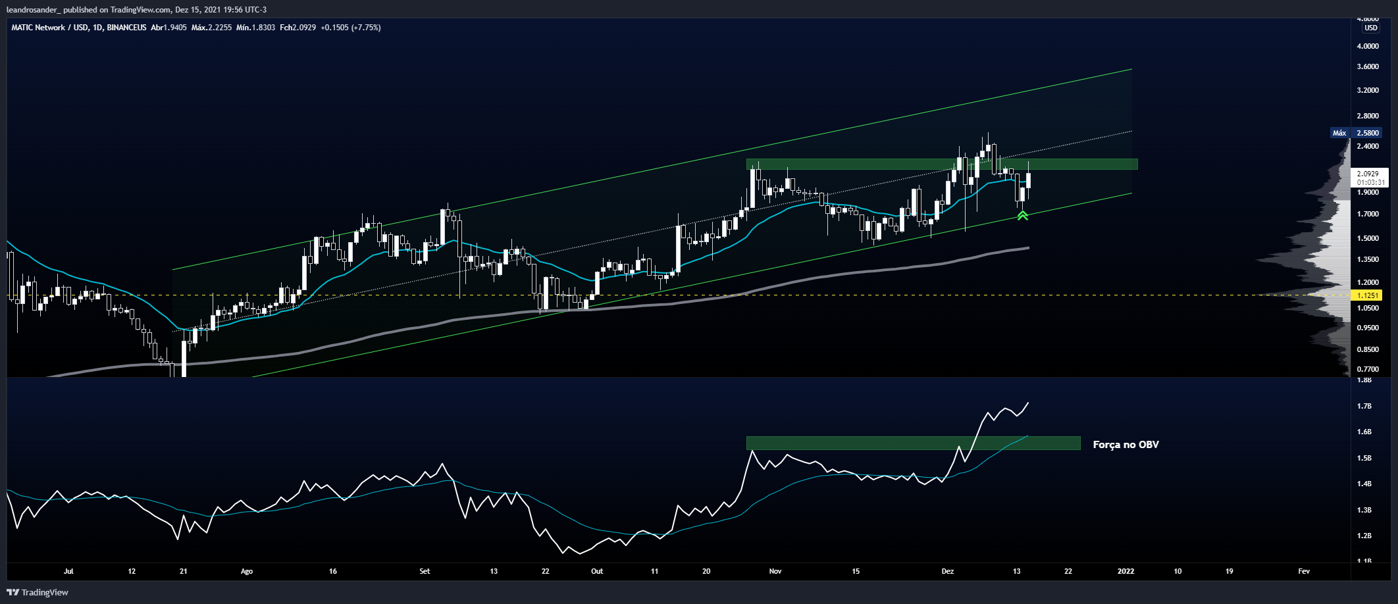Click the Set label on time axis
The image size is (1398, 604).
425,571
